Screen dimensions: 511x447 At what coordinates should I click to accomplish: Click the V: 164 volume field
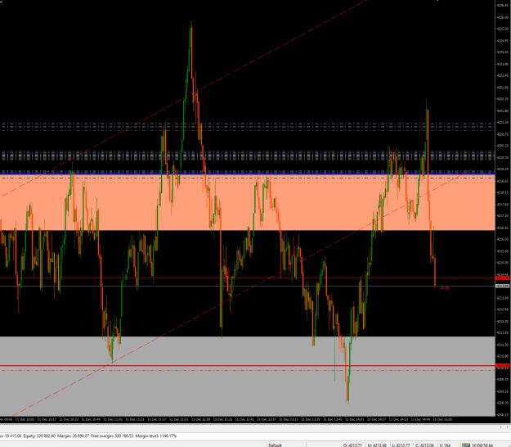point(445,445)
